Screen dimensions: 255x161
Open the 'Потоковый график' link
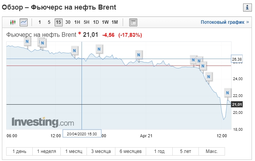[225, 22]
